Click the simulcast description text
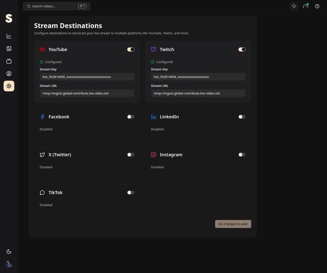This screenshot has width=327, height=273. point(111,33)
